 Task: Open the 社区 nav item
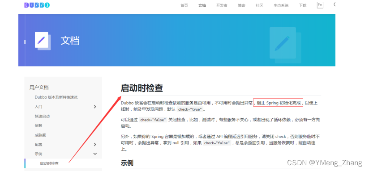point(259,5)
